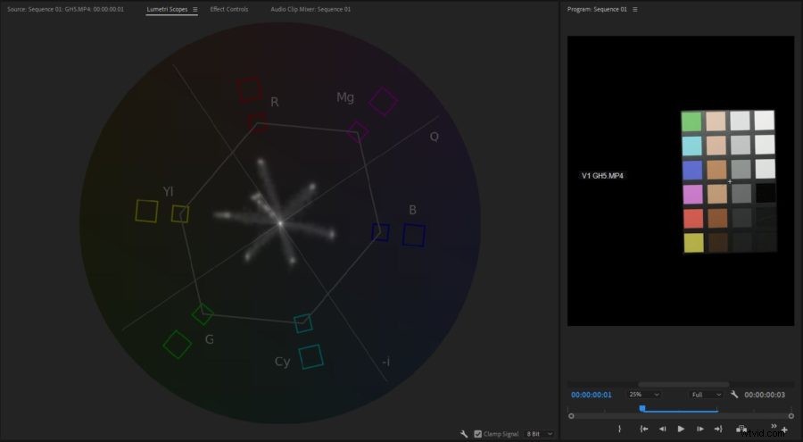The height and width of the screenshot is (442, 803).
Task: Click the Go to Out point icon
Action: click(717, 429)
